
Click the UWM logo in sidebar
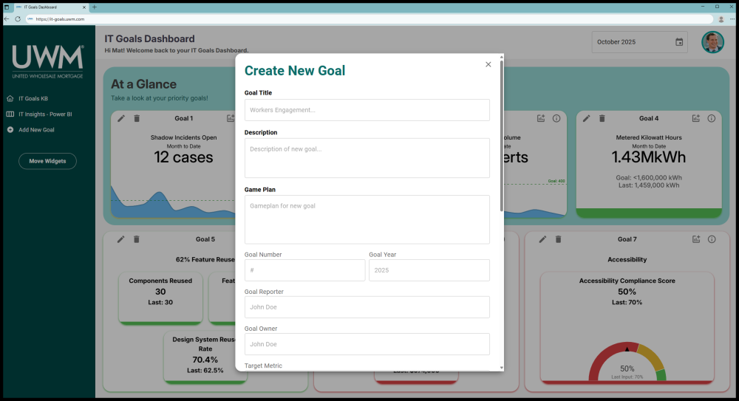47,62
